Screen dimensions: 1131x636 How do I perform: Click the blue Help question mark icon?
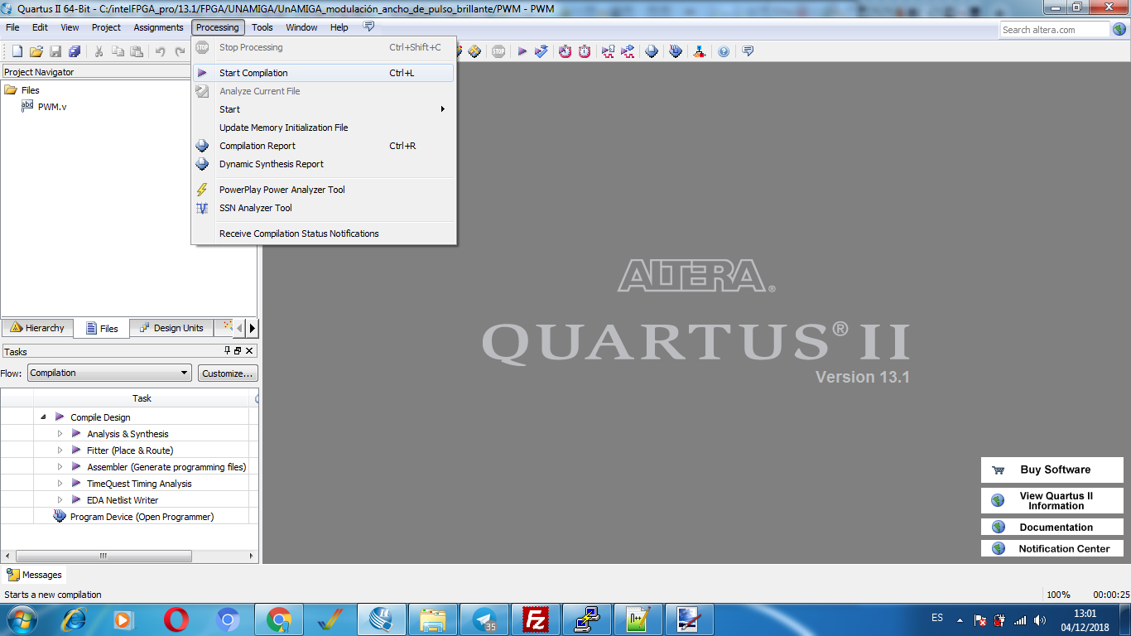[x=724, y=51]
